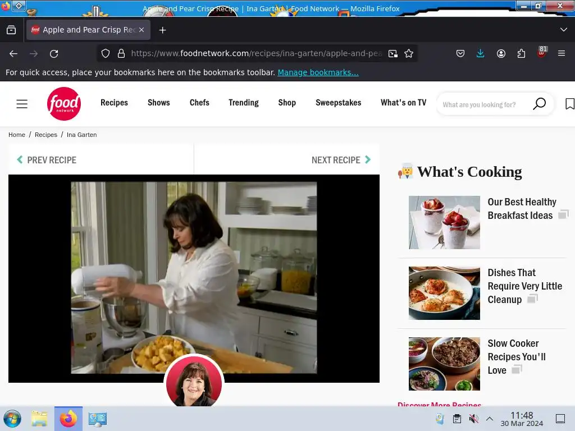Open the Firefox application menu
575x431 pixels.
tap(562, 53)
